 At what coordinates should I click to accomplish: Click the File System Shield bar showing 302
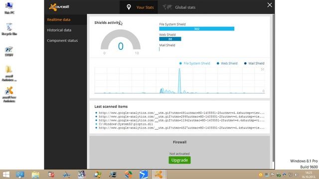click(x=197, y=29)
